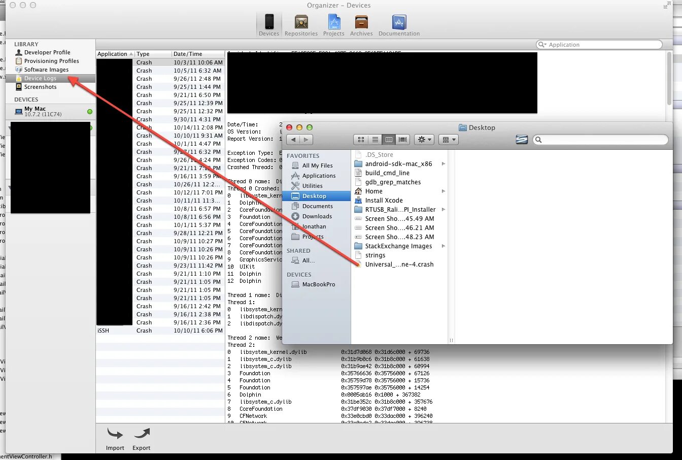
Task: Open the Documentation section icon
Action: [399, 25]
